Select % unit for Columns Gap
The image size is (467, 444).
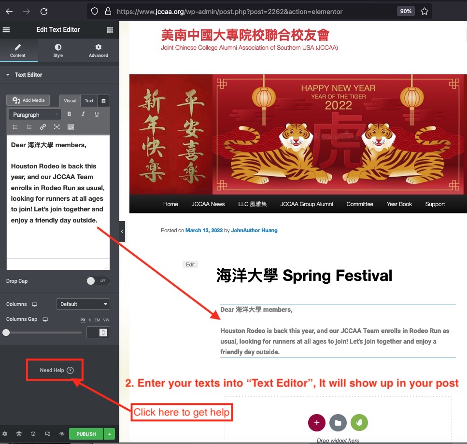(90, 320)
